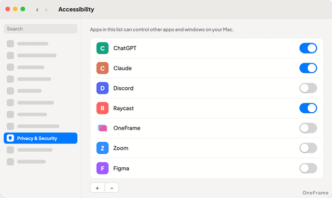Image resolution: width=332 pixels, height=198 pixels.
Task: Click the orange Claude app icon
Action: point(103,68)
